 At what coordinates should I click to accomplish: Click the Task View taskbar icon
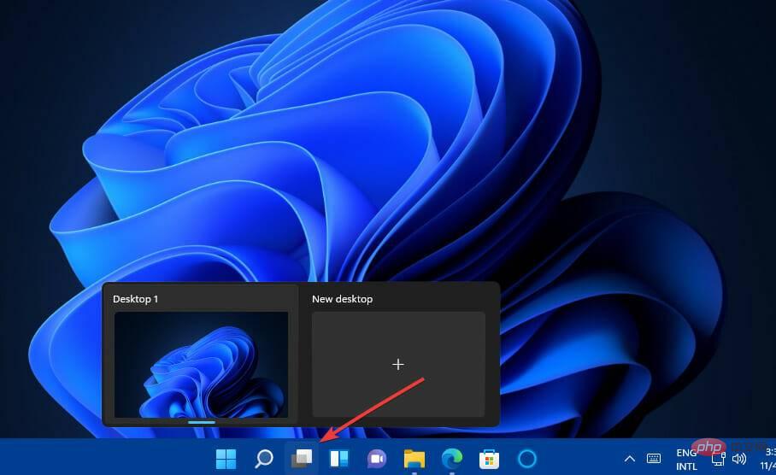(302, 459)
